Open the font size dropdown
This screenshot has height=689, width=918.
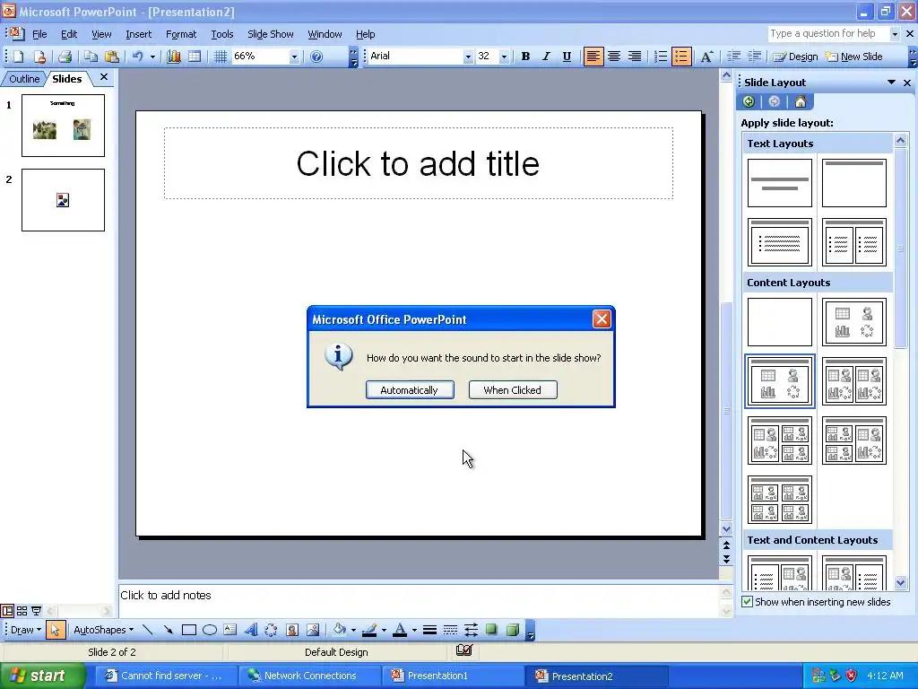tap(504, 57)
